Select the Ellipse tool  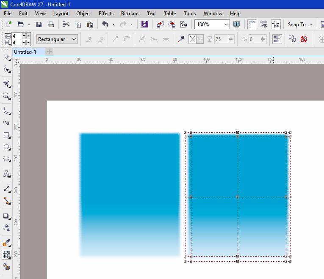(x=7, y=147)
